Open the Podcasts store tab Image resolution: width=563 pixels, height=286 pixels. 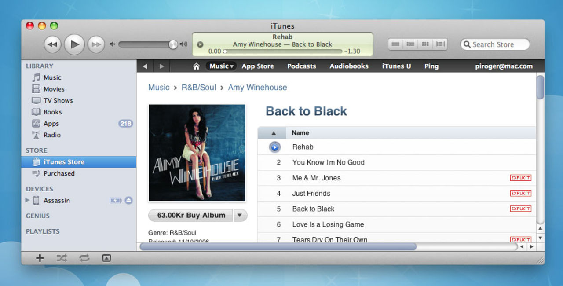pyautogui.click(x=301, y=66)
